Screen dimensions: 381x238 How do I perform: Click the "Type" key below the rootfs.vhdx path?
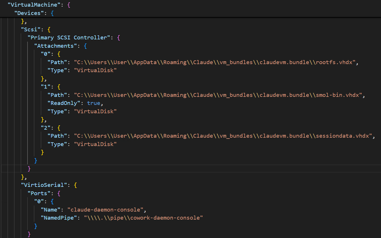tap(57, 70)
